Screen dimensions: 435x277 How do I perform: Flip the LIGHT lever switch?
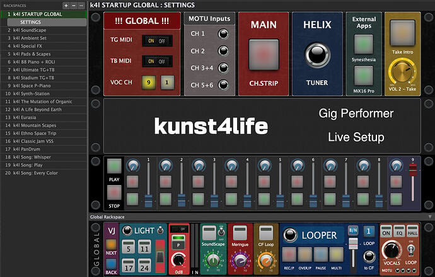pos(160,230)
